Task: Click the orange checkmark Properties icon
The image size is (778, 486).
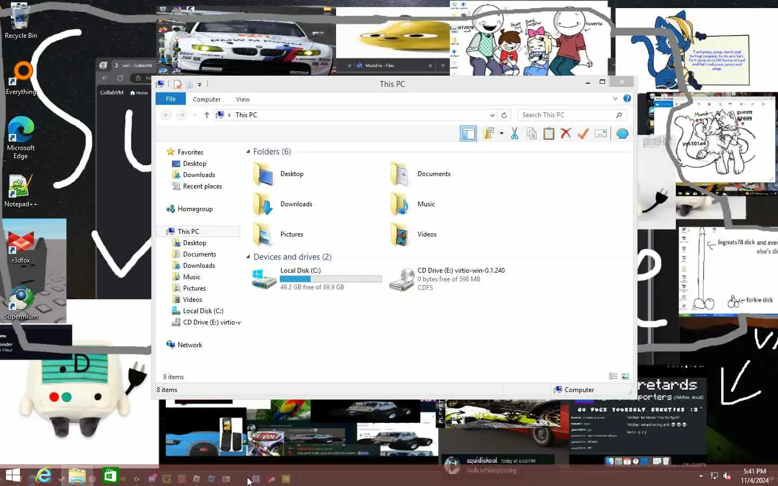Action: pyautogui.click(x=583, y=133)
